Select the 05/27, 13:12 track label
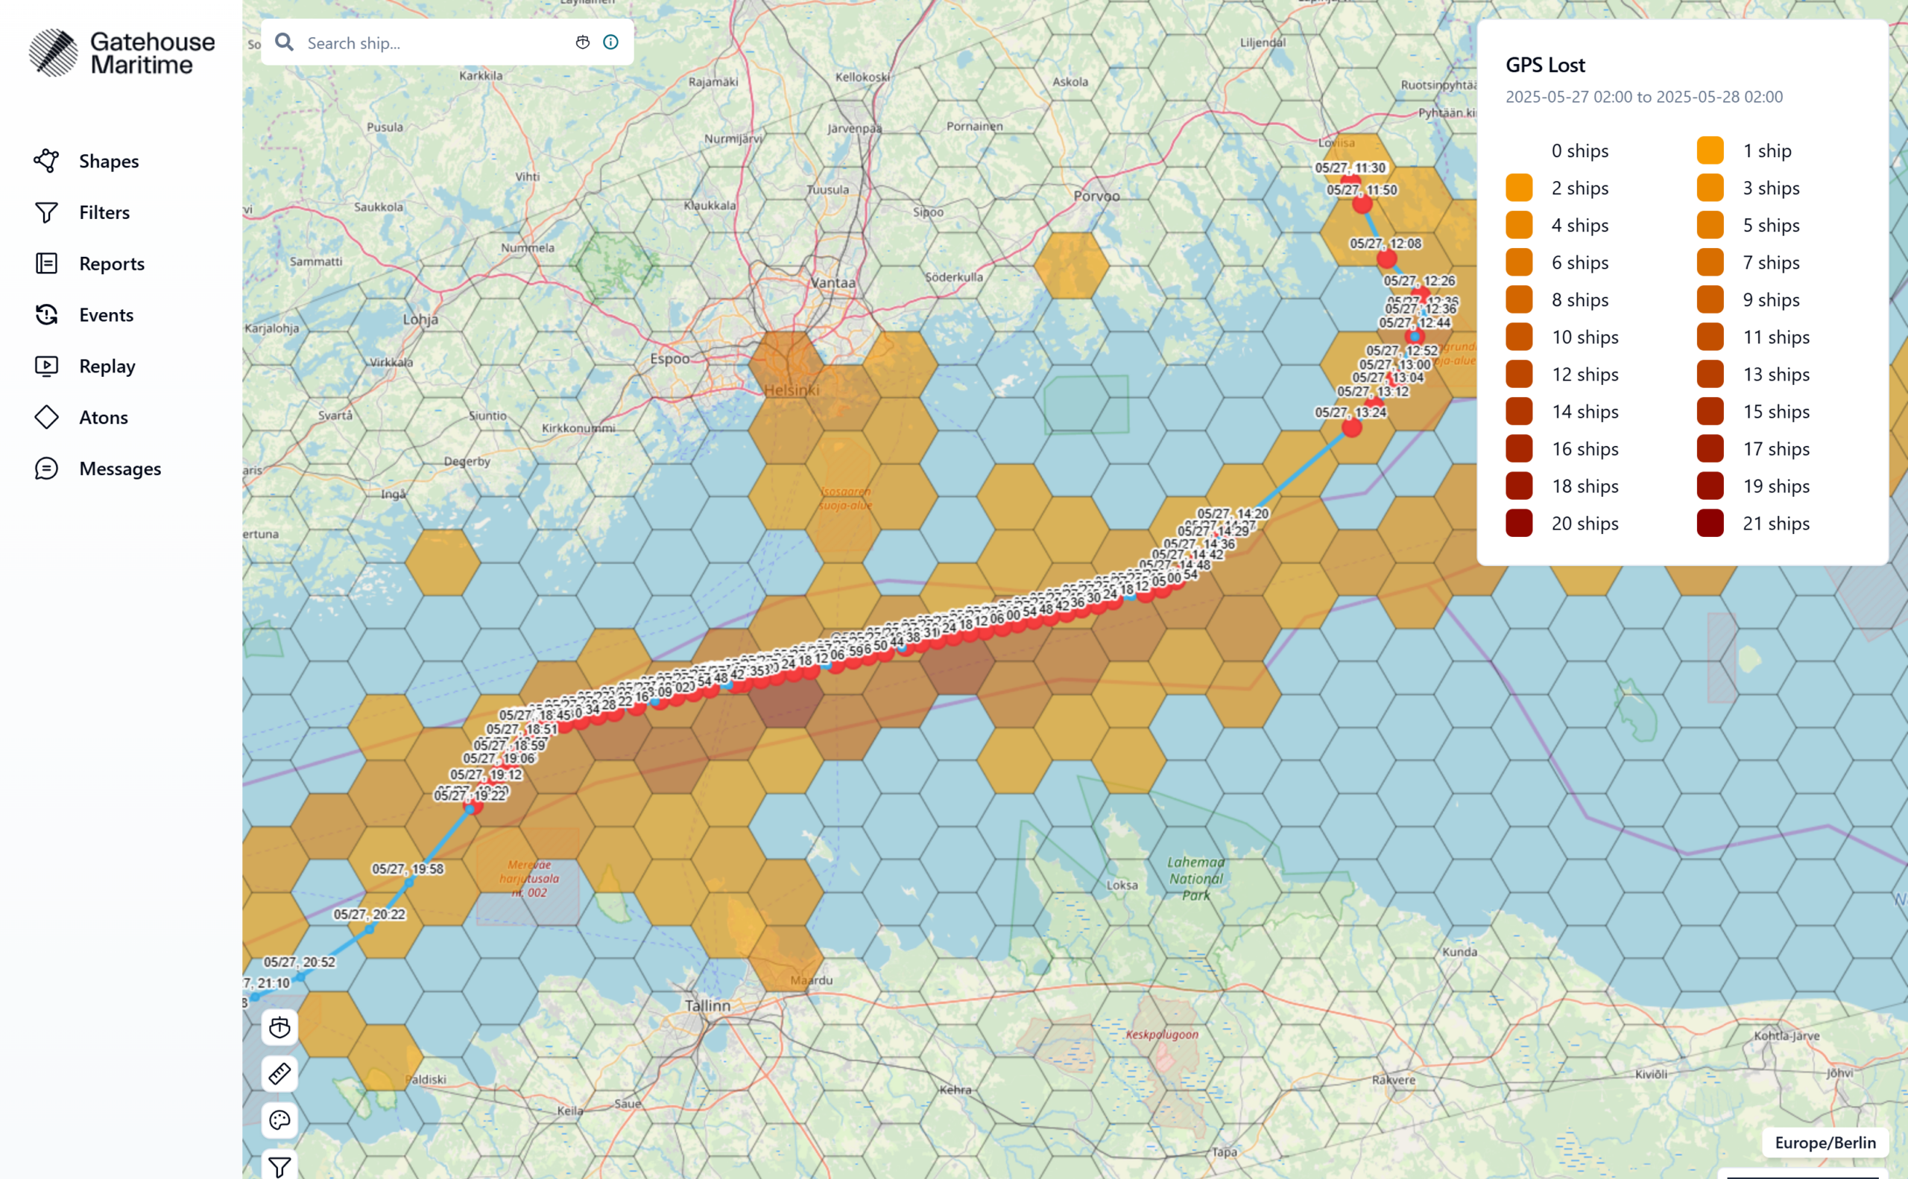This screenshot has width=1908, height=1179. (x=1373, y=392)
